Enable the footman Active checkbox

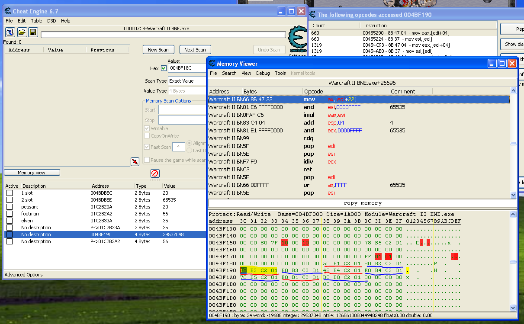(x=10, y=214)
